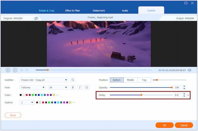Viewport: 198px width, 131px height.
Task: Open the subtitle file dropdown
Action: pyautogui.click(x=44, y=80)
